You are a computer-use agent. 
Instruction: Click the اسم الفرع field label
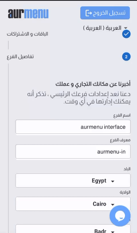(x=122, y=115)
